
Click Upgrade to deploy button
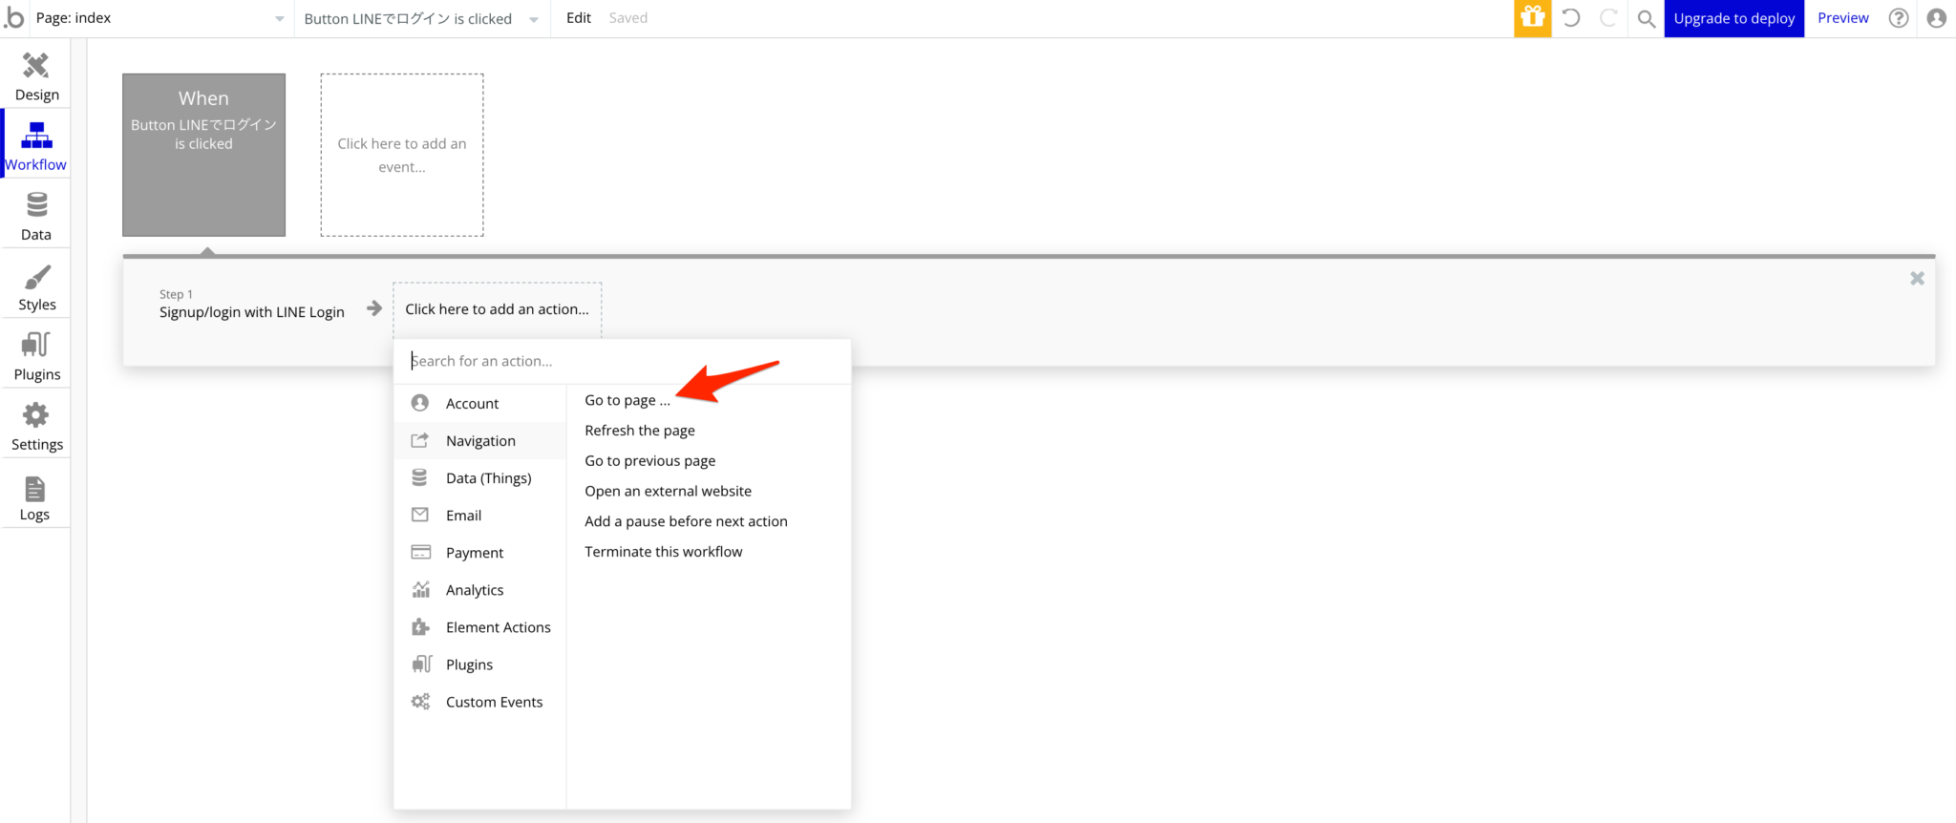coord(1733,18)
